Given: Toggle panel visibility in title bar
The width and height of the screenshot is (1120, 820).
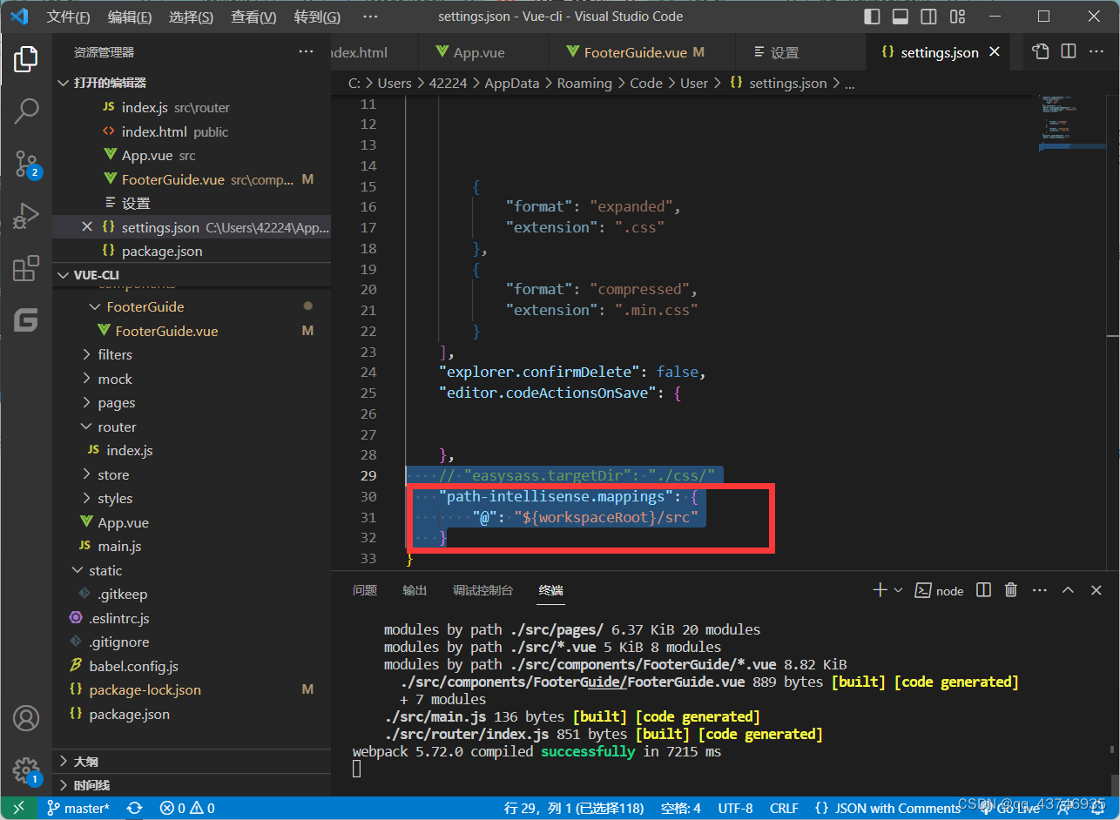Looking at the screenshot, I should 901,17.
